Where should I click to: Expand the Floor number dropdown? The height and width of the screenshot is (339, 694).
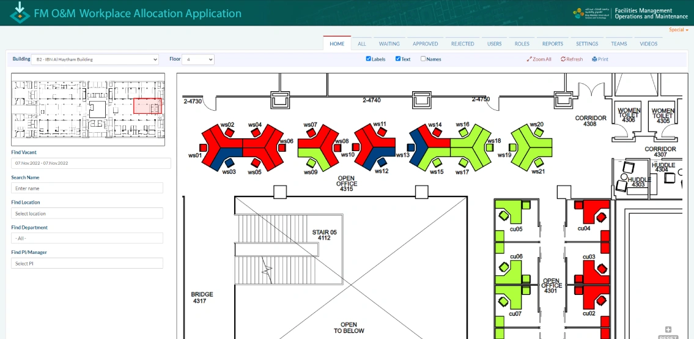pos(198,59)
